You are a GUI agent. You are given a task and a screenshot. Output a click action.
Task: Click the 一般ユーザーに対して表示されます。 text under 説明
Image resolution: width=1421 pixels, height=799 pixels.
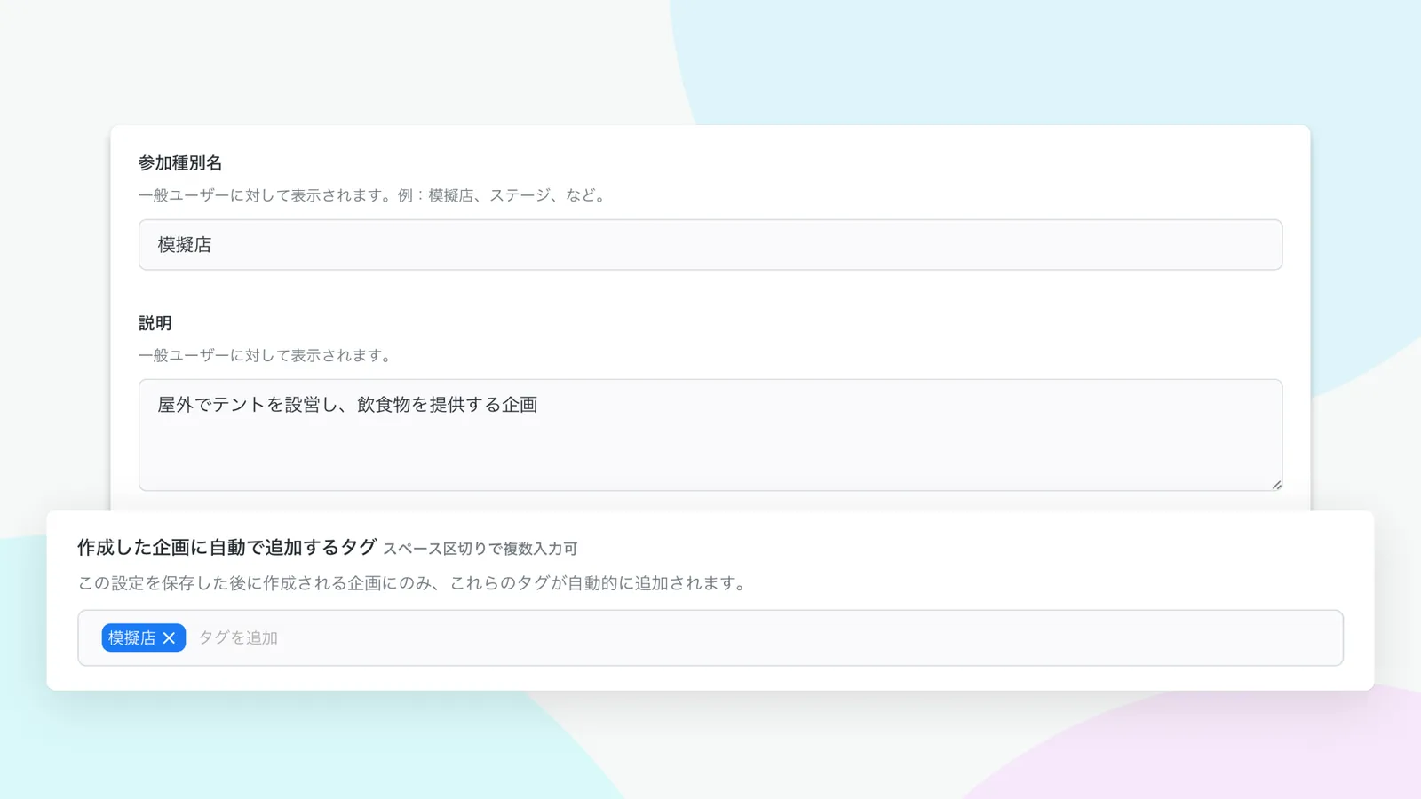pos(266,355)
